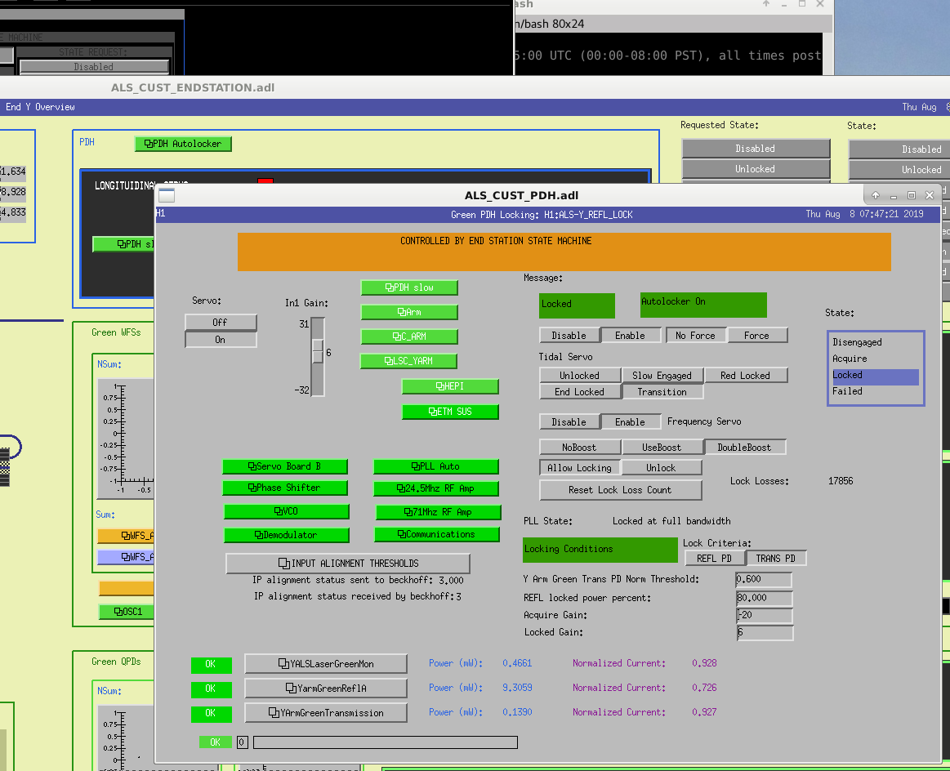The image size is (950, 771).
Task: Click Allow Locking button
Action: pos(580,468)
